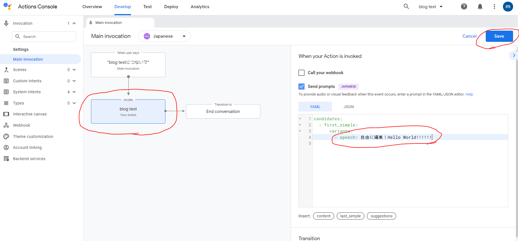Click the Webhook icon in sidebar

click(x=6, y=125)
